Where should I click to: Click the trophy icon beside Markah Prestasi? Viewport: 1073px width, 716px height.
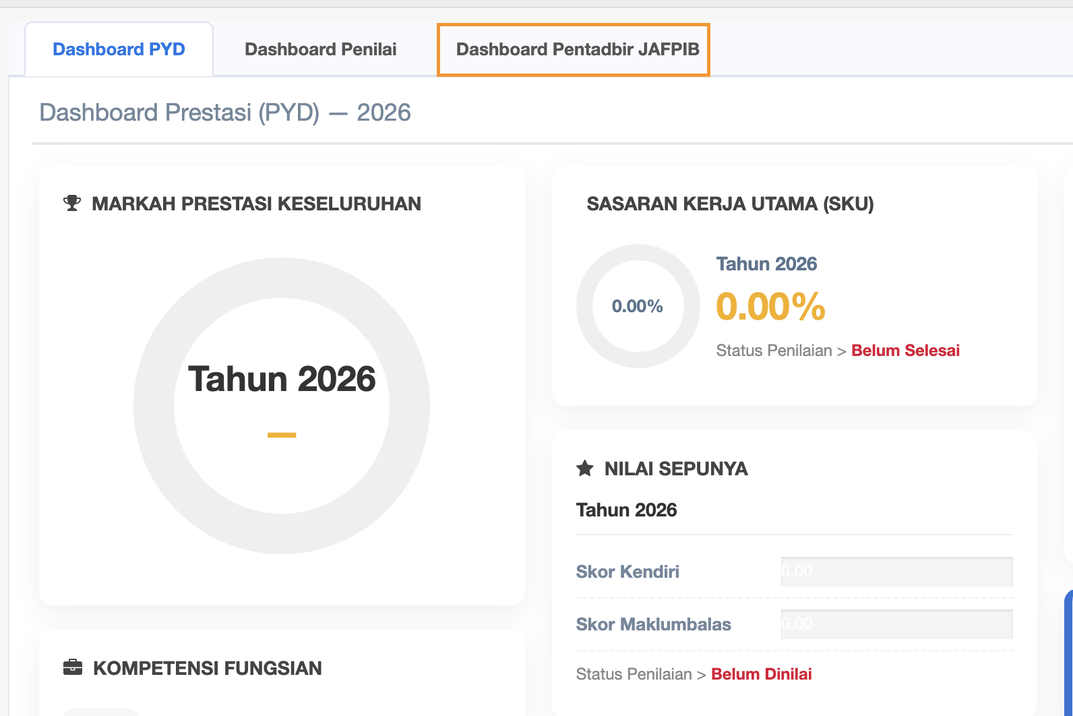click(x=72, y=203)
